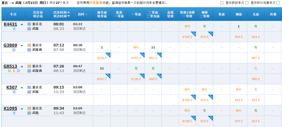Sort by 到达时间 using its down arrow
Screen dimensions: 282x127
click(68, 16)
